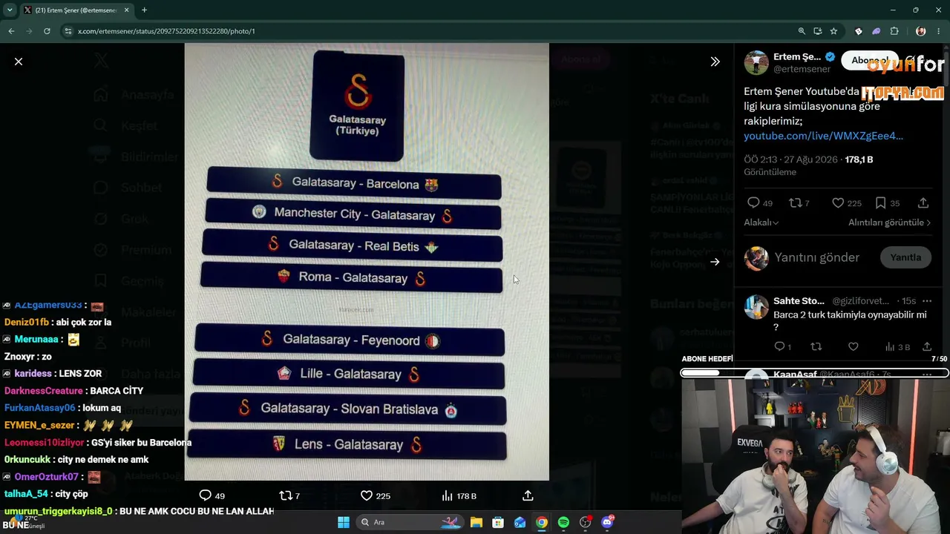
Task: Open the zoom magnifier icon in address bar
Action: click(x=802, y=31)
